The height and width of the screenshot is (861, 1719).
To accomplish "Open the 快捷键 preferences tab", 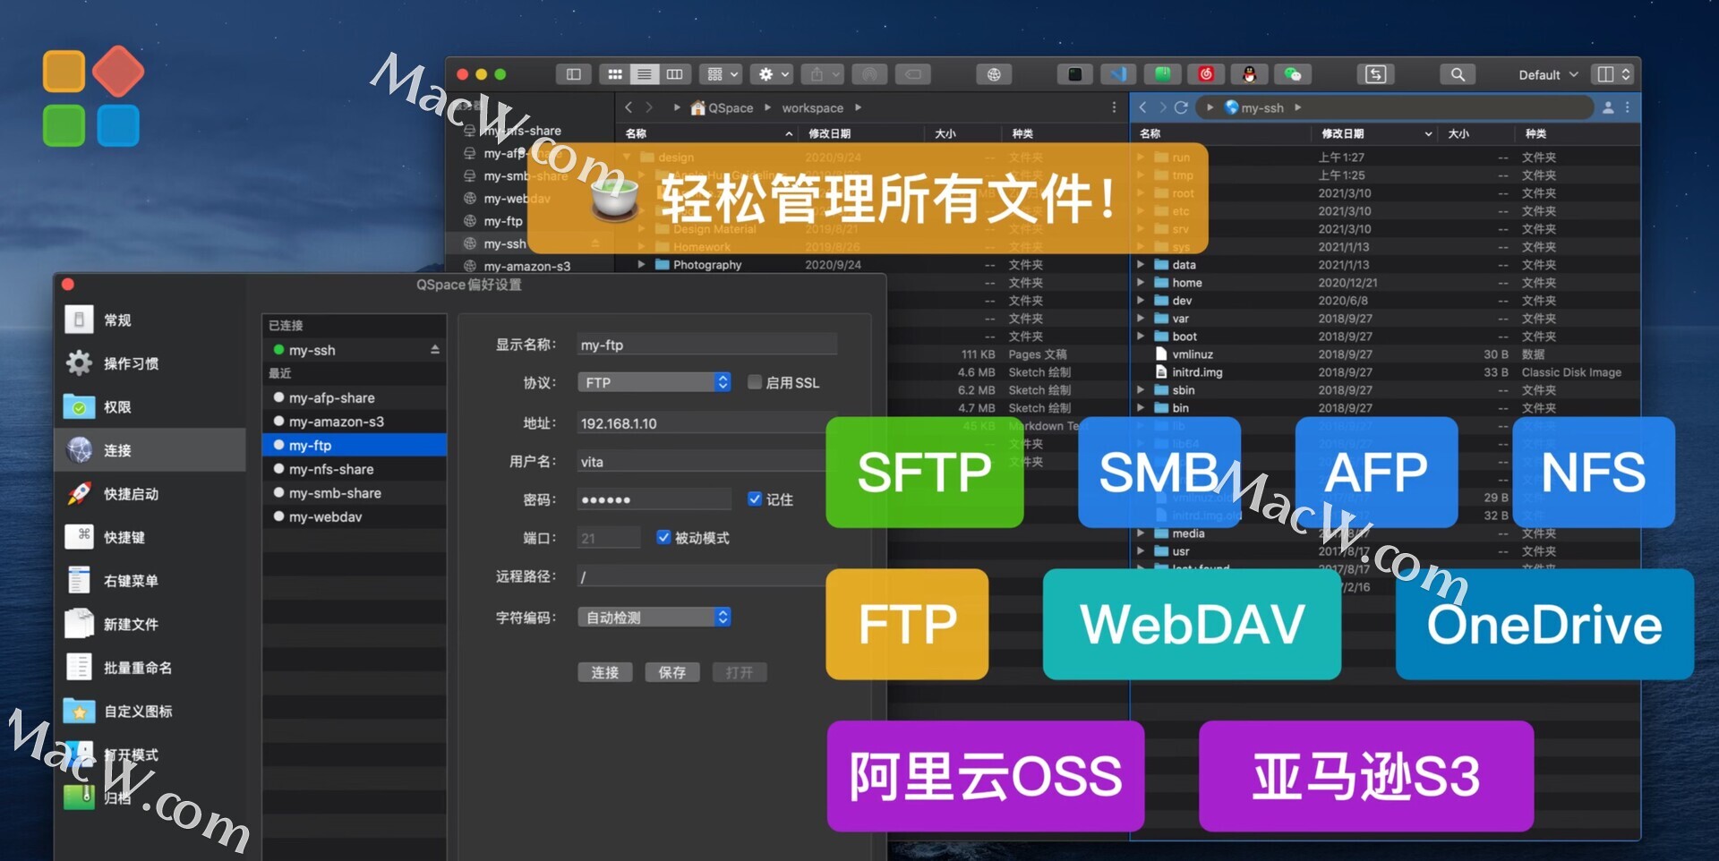I will pos(150,537).
